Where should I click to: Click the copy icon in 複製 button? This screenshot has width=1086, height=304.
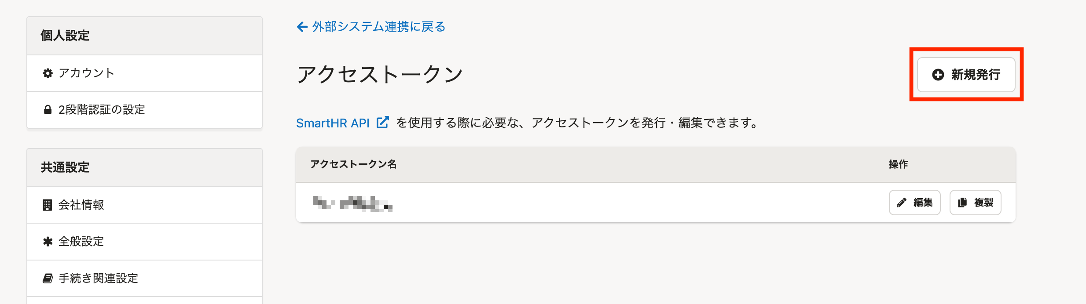coord(962,203)
